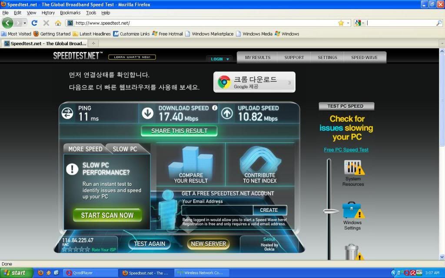Image resolution: width=445 pixels, height=278 pixels.
Task: Open the SUPPORT tab
Action: point(294,57)
